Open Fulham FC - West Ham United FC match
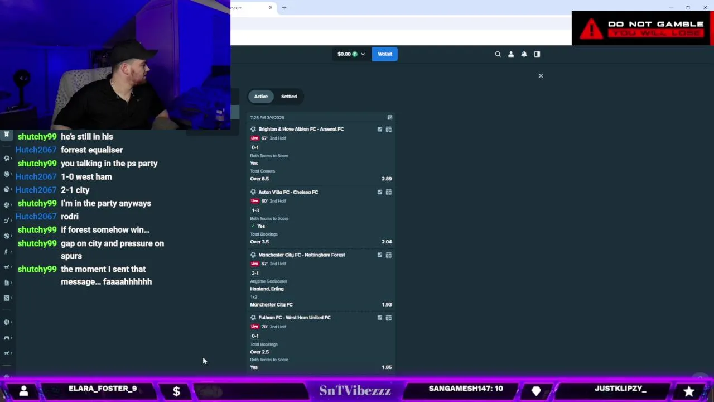This screenshot has width=714, height=402. coord(295,318)
